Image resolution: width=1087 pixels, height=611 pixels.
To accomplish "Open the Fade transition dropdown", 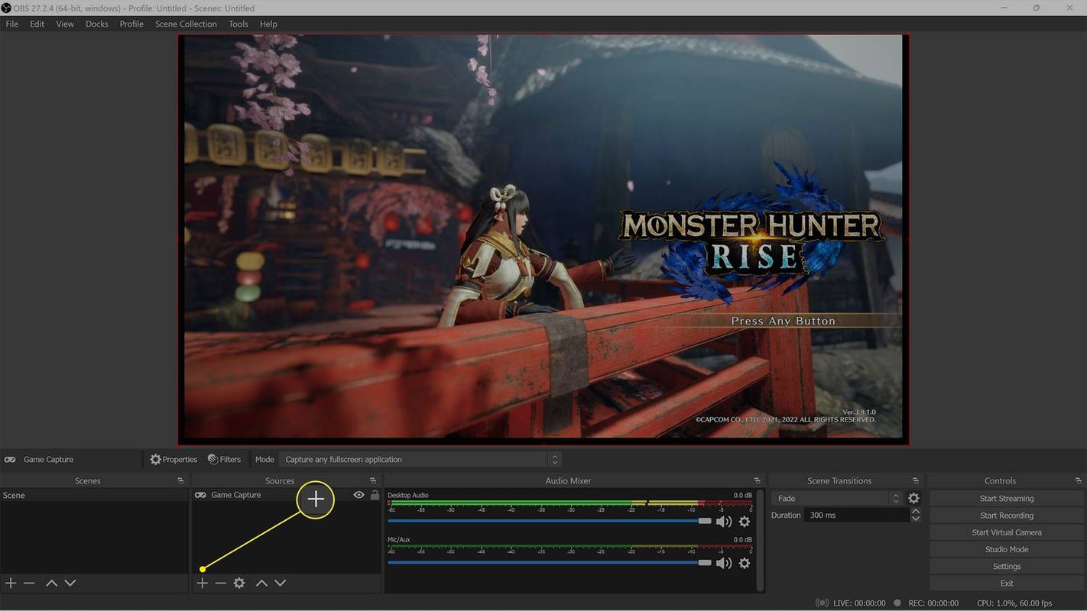I will [837, 498].
